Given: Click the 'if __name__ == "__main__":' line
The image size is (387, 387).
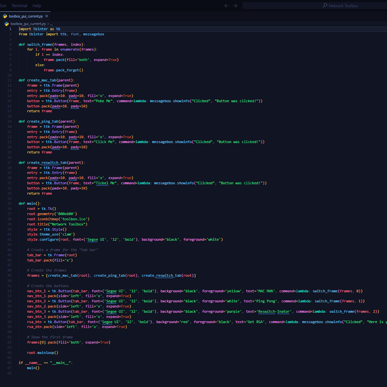Looking at the screenshot, I should click(46, 363).
